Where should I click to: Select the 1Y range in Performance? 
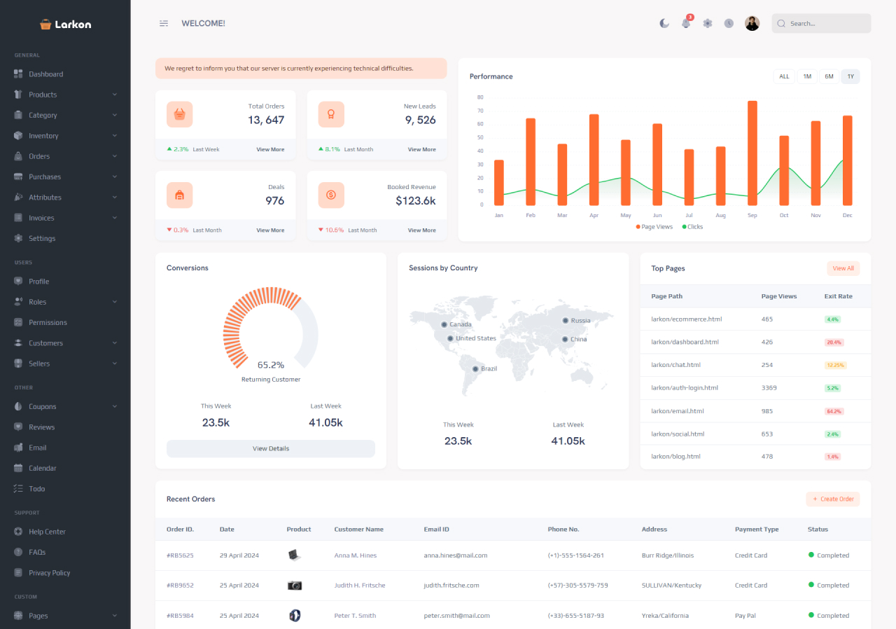click(x=850, y=76)
